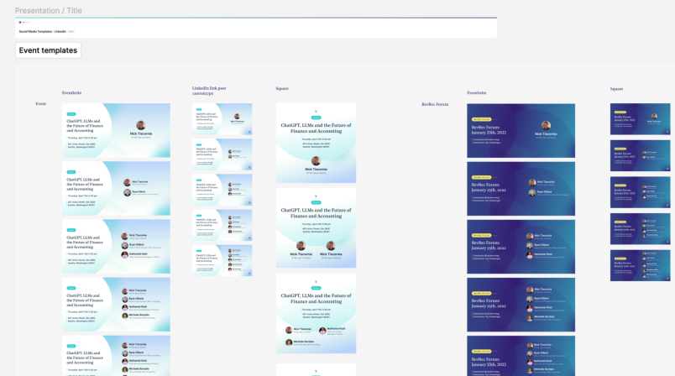
Task: Click Nick Tiscornia's avatar in first light Eventbrite template
Action: point(141,125)
